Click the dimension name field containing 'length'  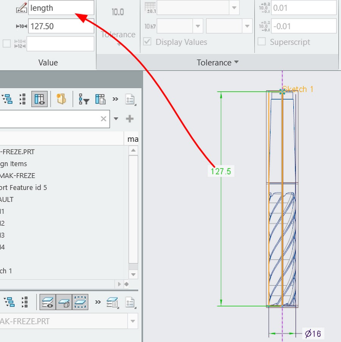tap(61, 8)
